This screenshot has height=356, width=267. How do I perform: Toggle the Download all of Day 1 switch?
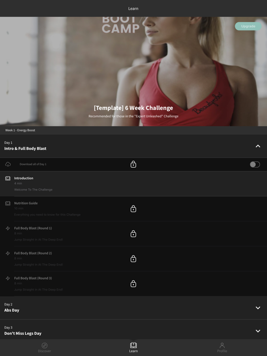click(255, 165)
